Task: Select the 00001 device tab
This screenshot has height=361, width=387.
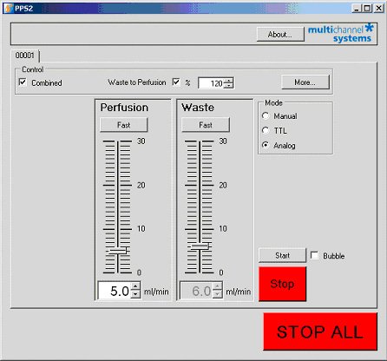Action: [25, 56]
